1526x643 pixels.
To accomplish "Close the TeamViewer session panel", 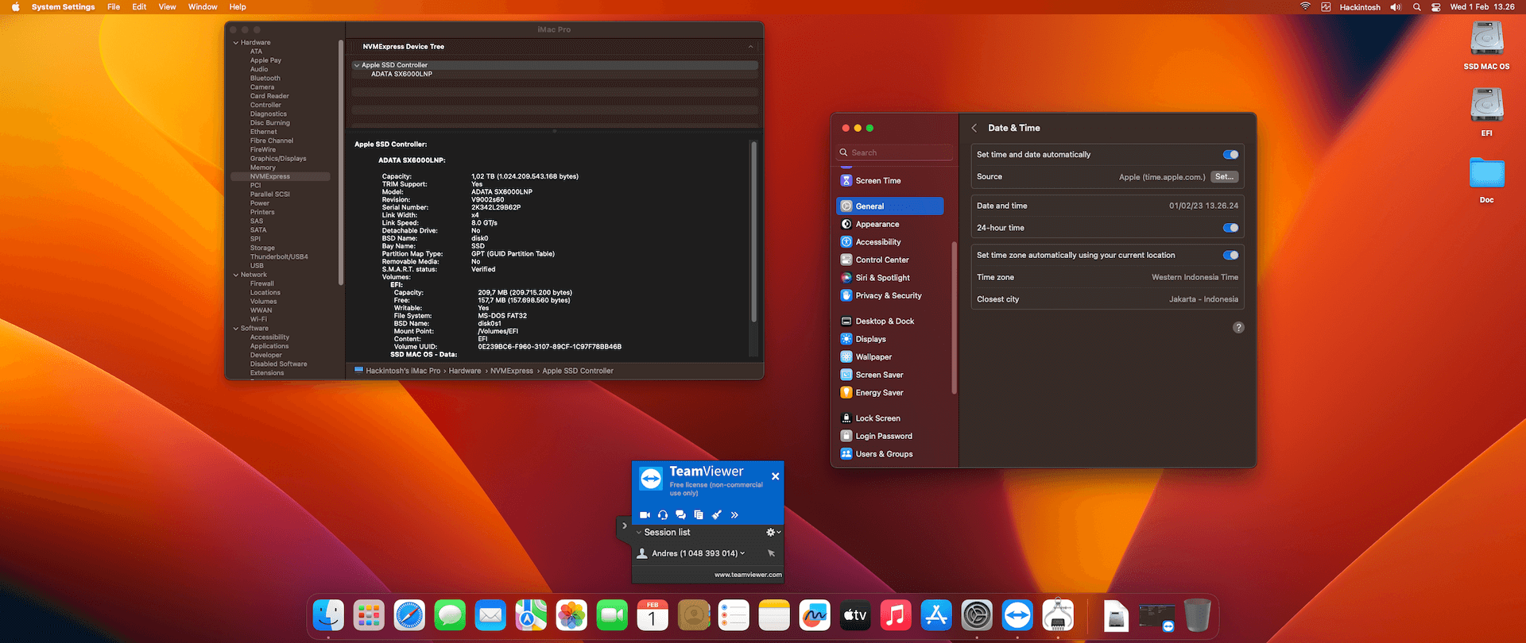I will 775,476.
